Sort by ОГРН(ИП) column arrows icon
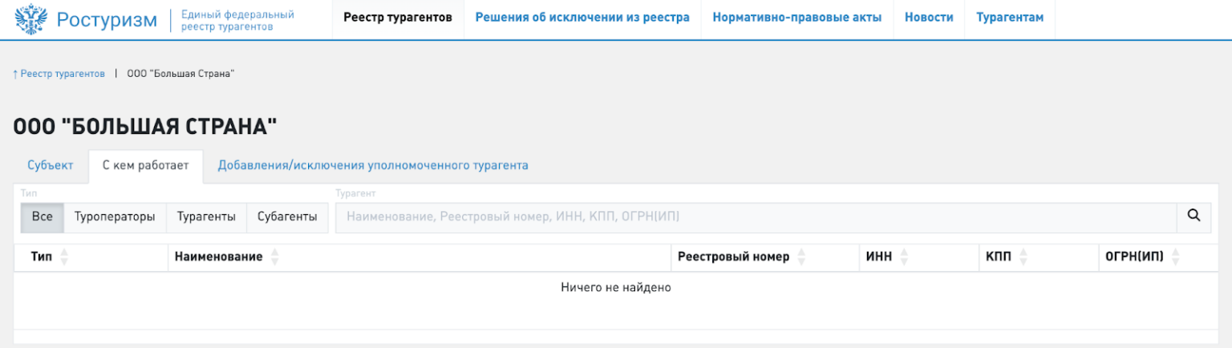The width and height of the screenshot is (1232, 348). 1176,257
